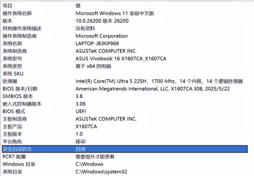Select the PCR7 配置 row
254x176 pixels.
pyautogui.click(x=14, y=157)
